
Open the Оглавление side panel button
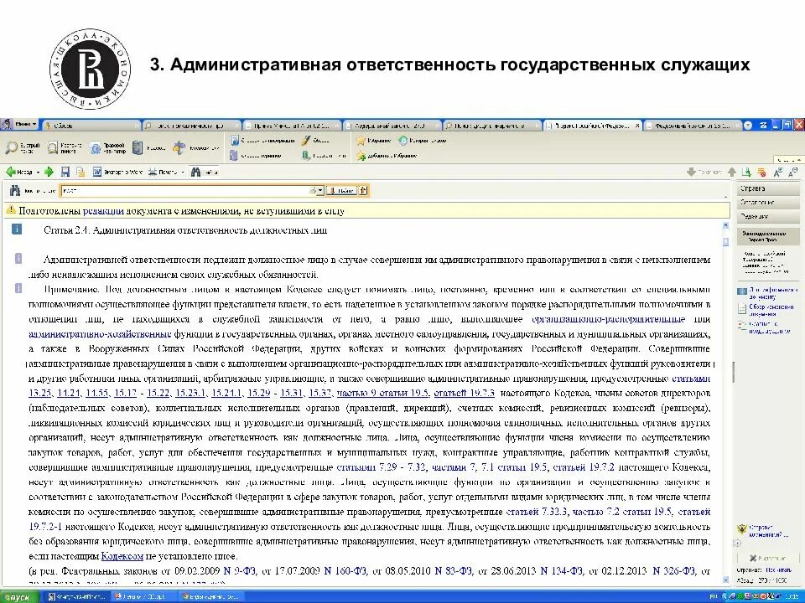[769, 203]
